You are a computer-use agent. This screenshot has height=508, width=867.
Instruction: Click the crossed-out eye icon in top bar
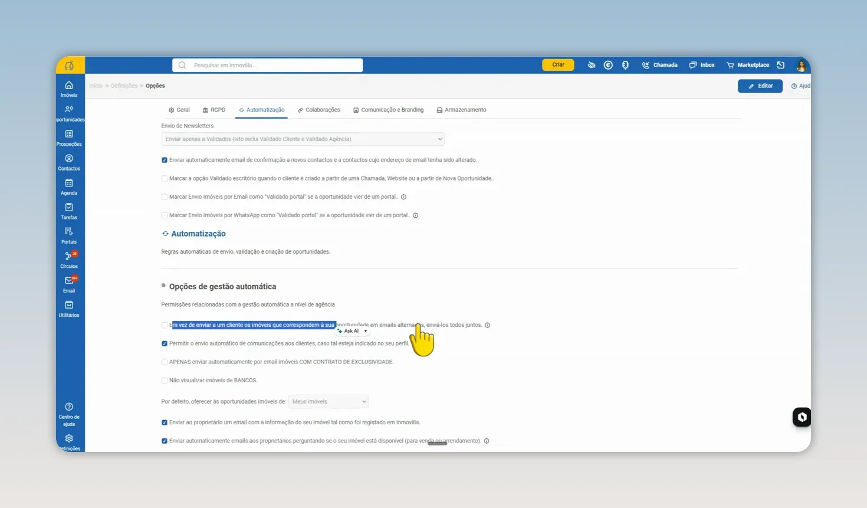592,65
